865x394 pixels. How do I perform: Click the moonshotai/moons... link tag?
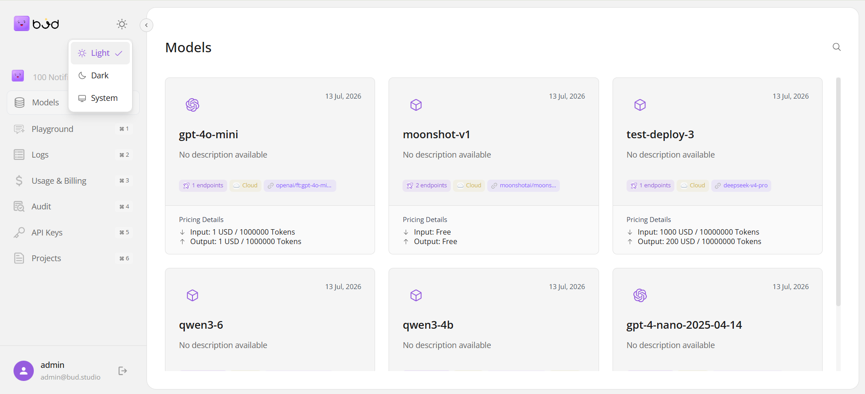point(524,186)
